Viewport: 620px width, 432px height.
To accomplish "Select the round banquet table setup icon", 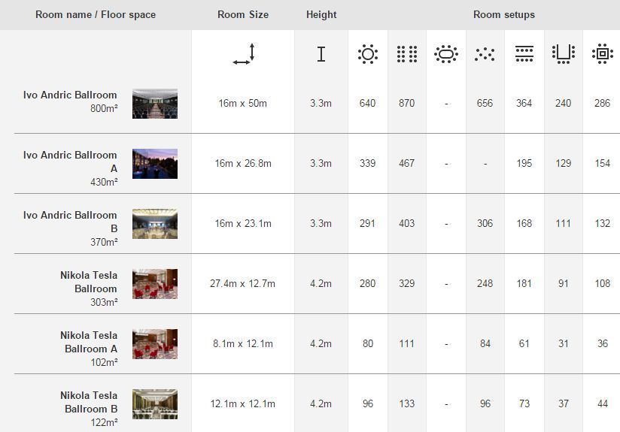I will pyautogui.click(x=368, y=54).
